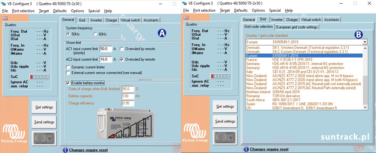The width and height of the screenshot is (376, 153).
Task: Click scroll down arrow of grid list
Action: [x=365, y=107]
